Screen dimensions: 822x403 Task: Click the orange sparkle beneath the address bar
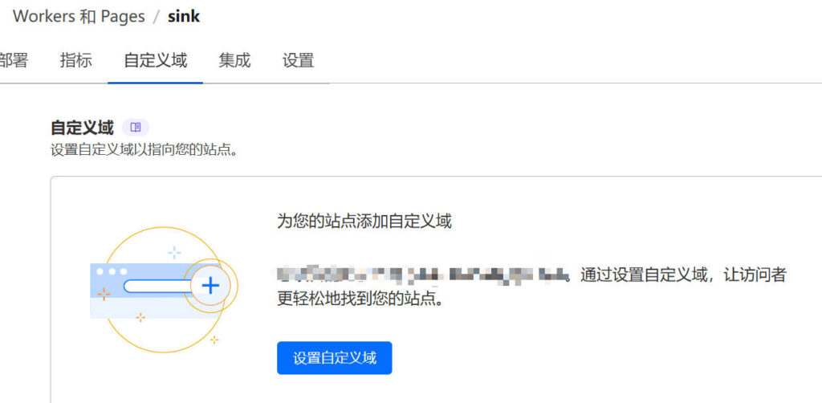click(140, 316)
